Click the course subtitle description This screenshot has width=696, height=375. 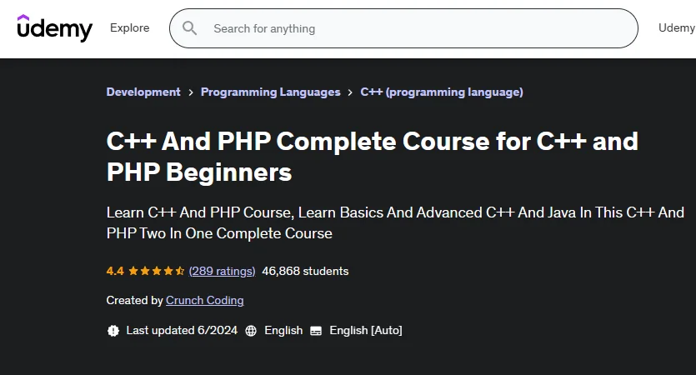click(395, 222)
